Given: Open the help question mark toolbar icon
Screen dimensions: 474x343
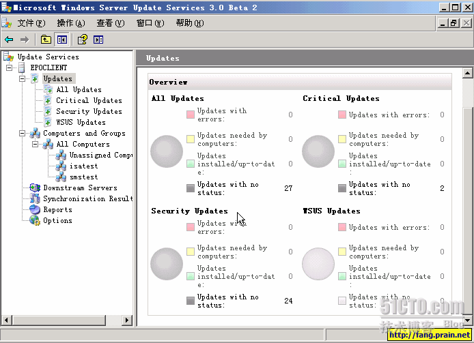Looking at the screenshot, I should coord(82,40).
